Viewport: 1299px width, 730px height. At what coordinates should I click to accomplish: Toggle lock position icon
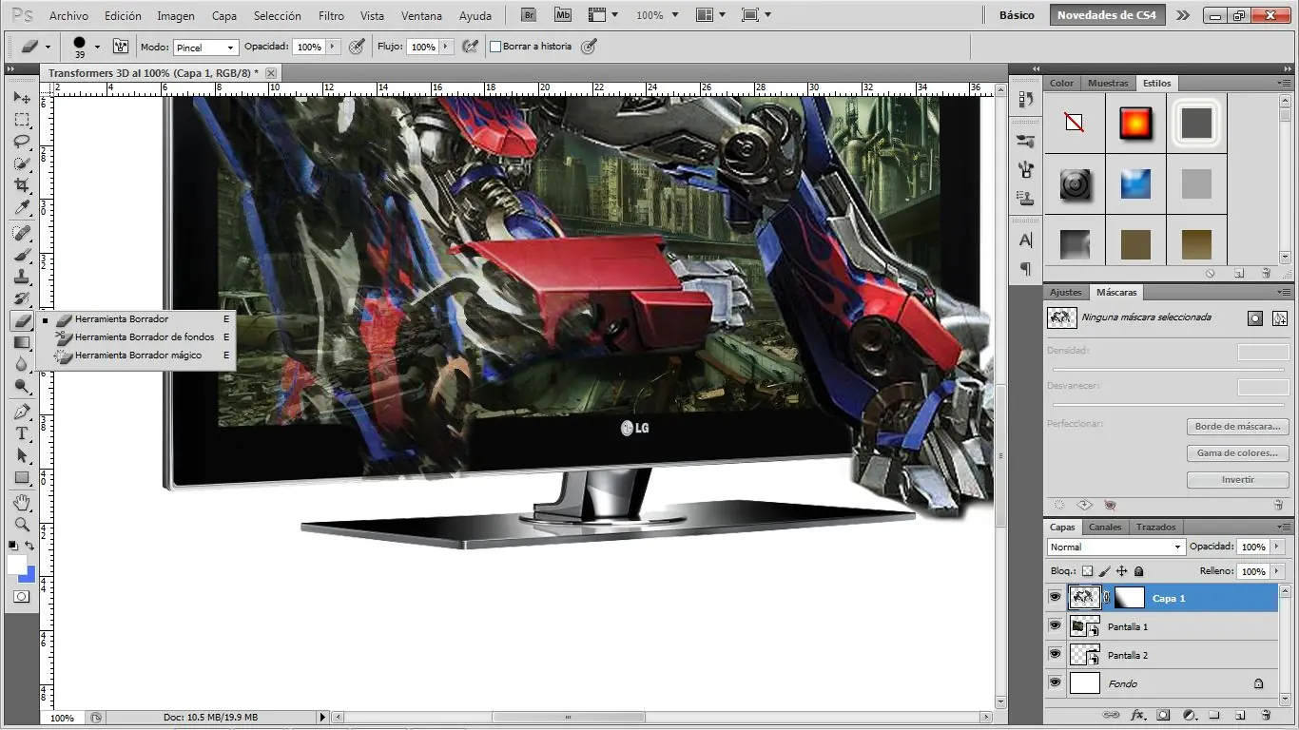[x=1122, y=571]
